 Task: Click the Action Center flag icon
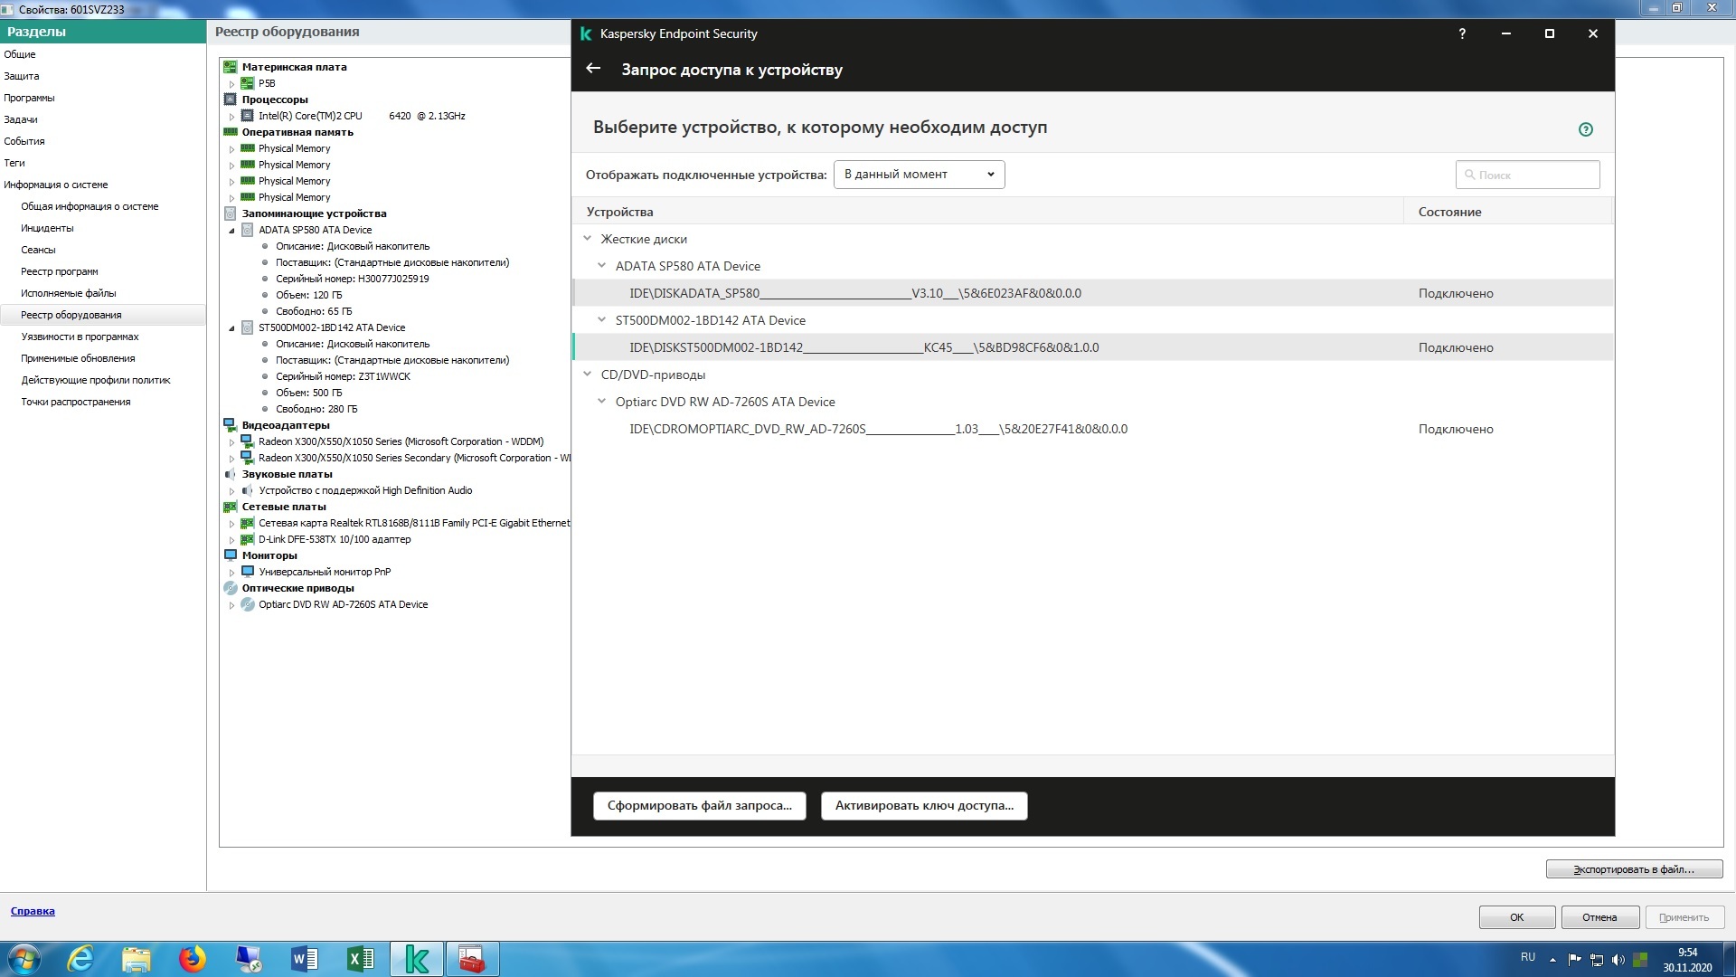[x=1575, y=960]
